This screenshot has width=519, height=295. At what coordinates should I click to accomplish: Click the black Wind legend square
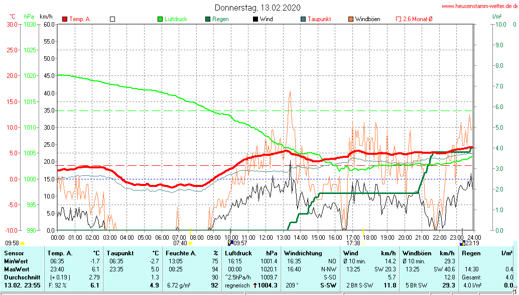pos(255,19)
